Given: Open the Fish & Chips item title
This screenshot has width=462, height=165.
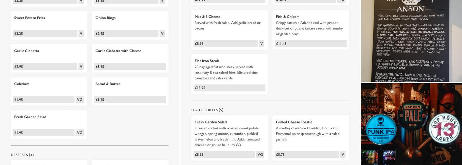Looking at the screenshot, I should 287,16.
